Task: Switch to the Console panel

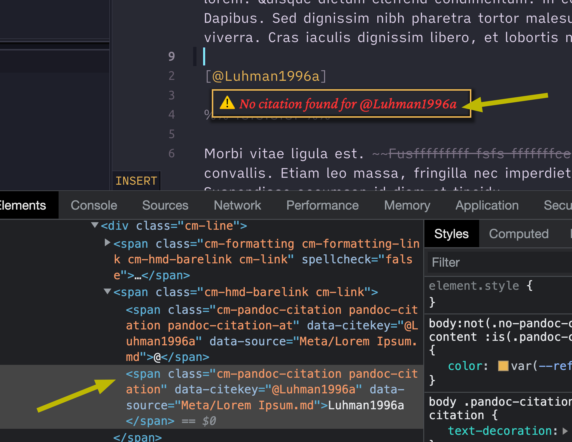Action: (x=93, y=205)
